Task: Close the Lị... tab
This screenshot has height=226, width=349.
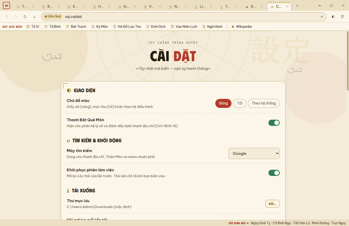Action: pyautogui.click(x=211, y=7)
